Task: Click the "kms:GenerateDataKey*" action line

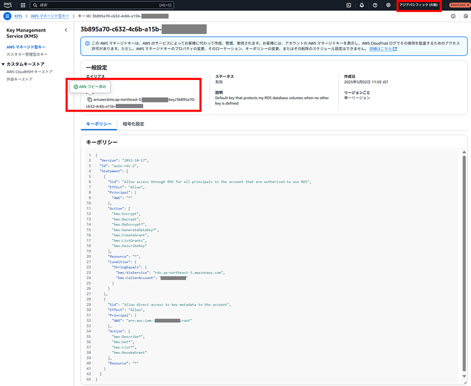Action: pyautogui.click(x=136, y=230)
